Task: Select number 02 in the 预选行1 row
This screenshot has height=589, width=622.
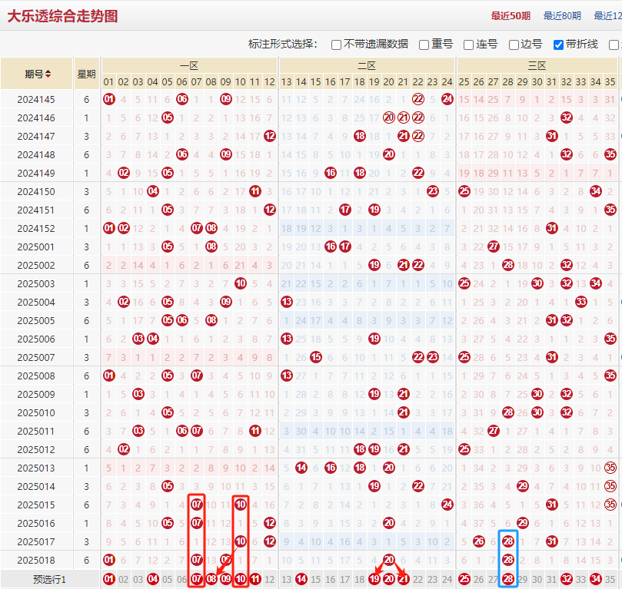Action: (123, 580)
